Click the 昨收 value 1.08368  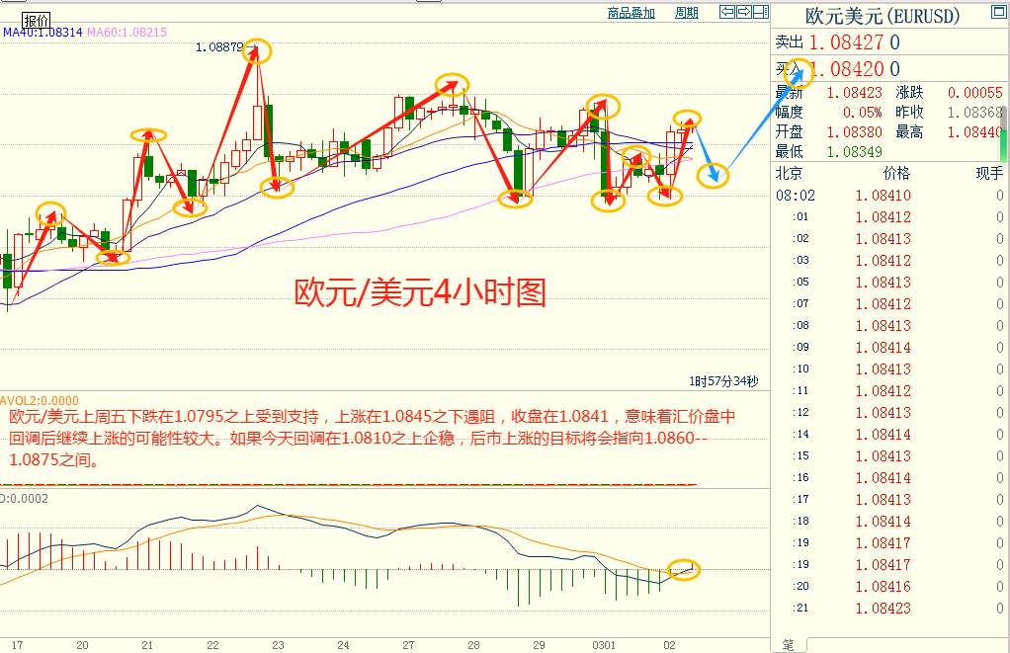[x=974, y=113]
